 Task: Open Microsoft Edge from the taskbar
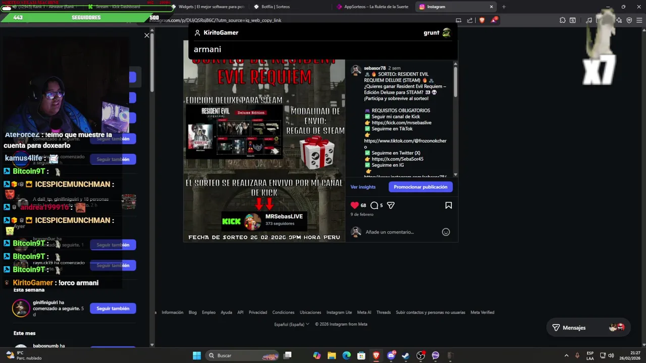[346, 355]
